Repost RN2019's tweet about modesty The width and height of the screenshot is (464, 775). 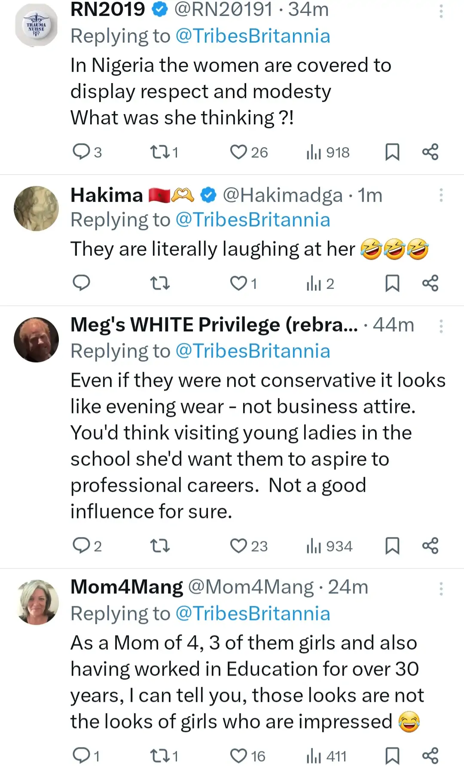(160, 152)
